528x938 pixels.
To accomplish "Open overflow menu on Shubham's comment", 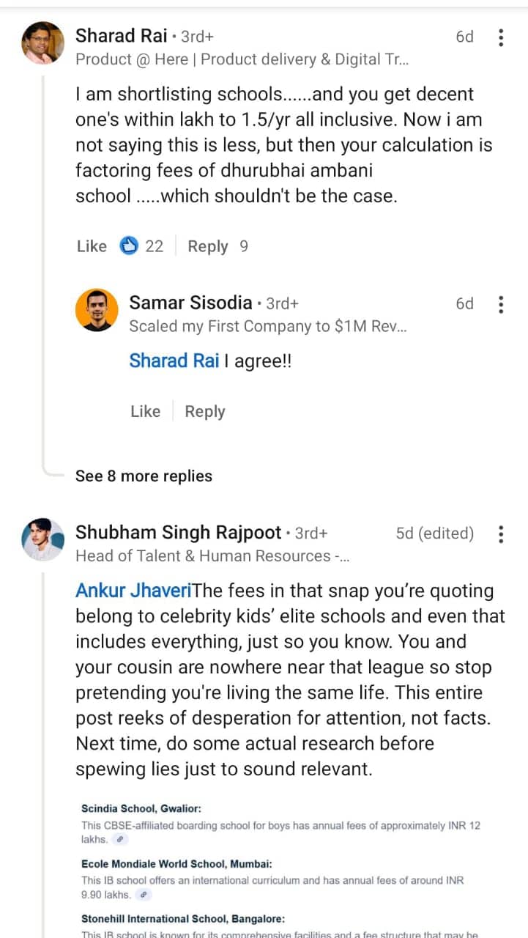I will pyautogui.click(x=501, y=534).
